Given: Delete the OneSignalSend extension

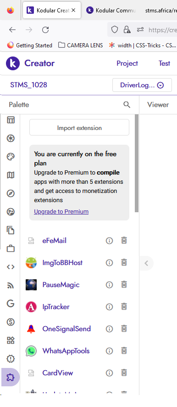Looking at the screenshot, I should (124, 329).
